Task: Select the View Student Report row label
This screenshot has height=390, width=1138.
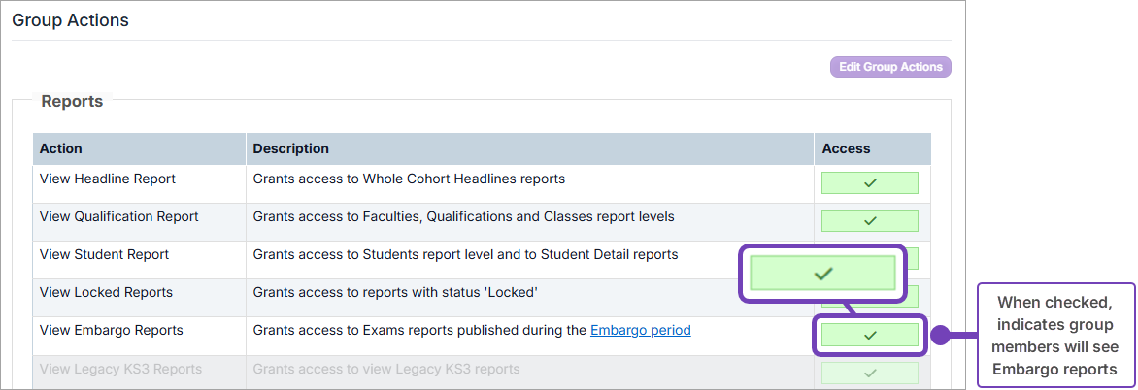Action: (x=105, y=254)
